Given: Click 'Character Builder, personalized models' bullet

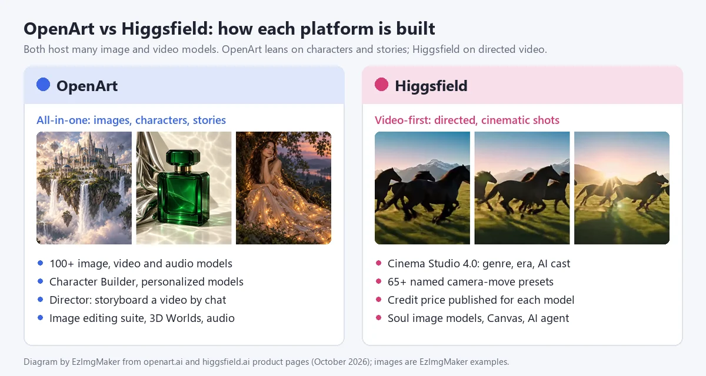Looking at the screenshot, I should 146,282.
